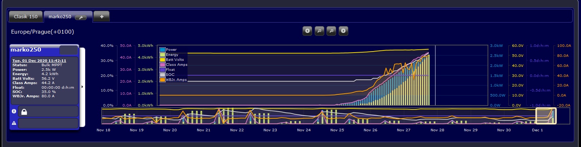Toggle the WBJr. Amps legend entry
This screenshot has height=147, width=581.
click(176, 80)
